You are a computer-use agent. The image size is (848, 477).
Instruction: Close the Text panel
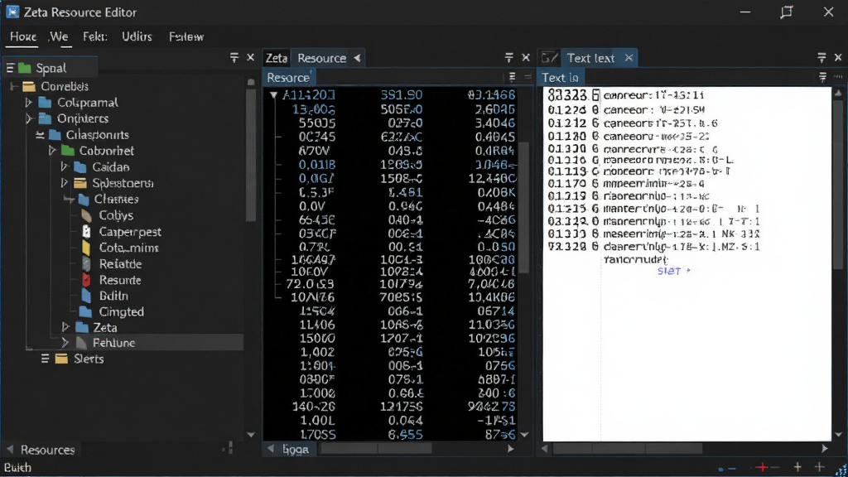coord(838,57)
